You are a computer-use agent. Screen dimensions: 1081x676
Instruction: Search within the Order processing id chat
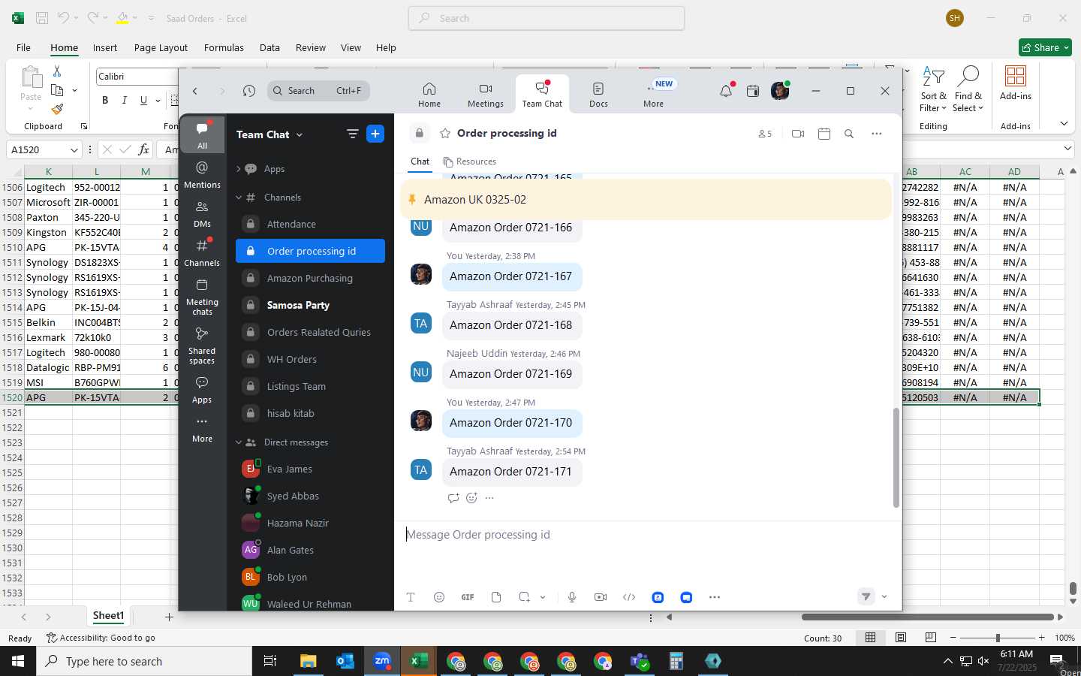[x=849, y=134]
